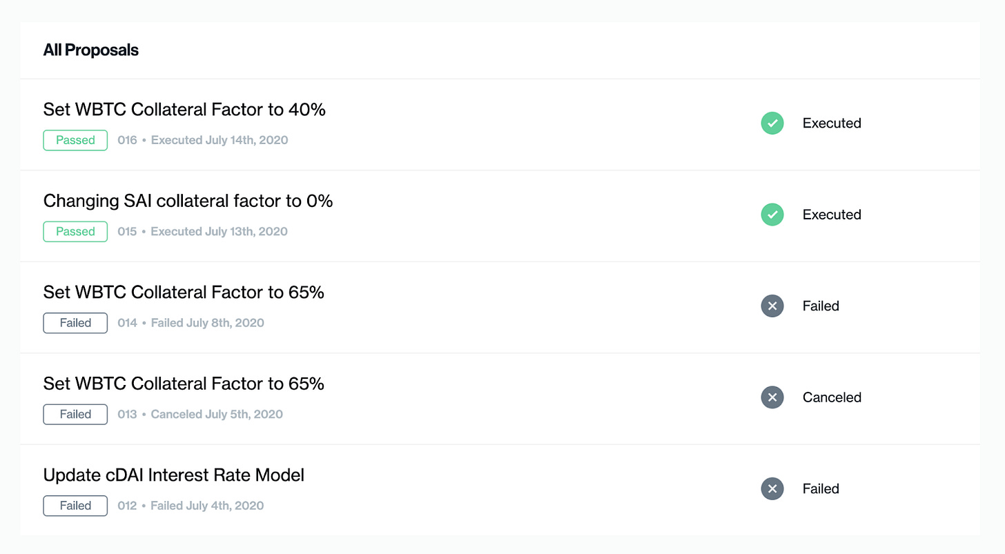Viewport: 1005px width, 554px height.
Task: Click green checkmark icon for proposal 015
Action: [x=772, y=215]
